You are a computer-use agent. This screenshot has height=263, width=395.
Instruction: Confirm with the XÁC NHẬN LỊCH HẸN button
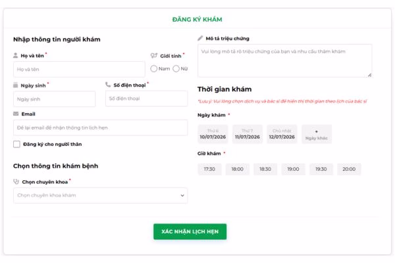coord(190,231)
